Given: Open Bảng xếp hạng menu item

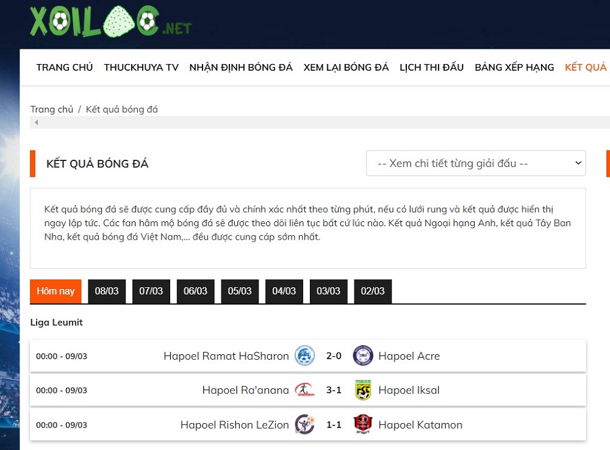Looking at the screenshot, I should [x=514, y=68].
